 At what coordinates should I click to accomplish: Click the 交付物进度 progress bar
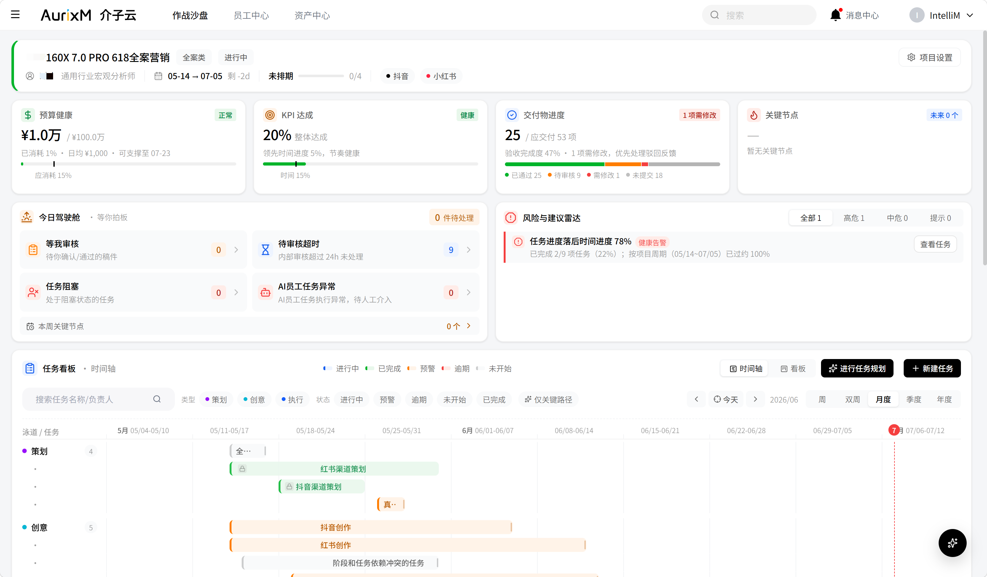612,164
